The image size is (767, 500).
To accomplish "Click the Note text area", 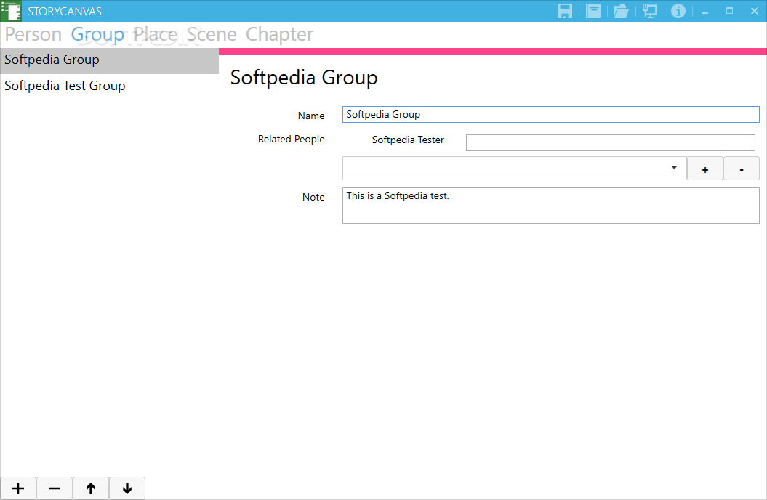I will (551, 206).
